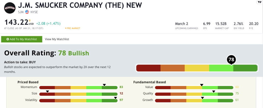Screen dimensions: 263x108
Task: Click the March 2 upcoming earnings date
Action: (x=182, y=24)
